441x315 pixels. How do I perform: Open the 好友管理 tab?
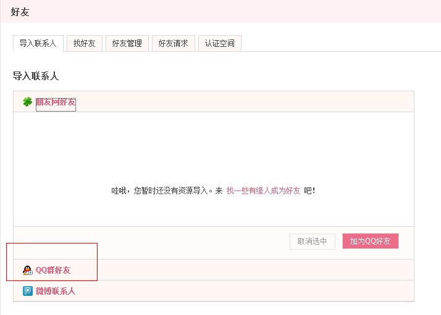127,44
